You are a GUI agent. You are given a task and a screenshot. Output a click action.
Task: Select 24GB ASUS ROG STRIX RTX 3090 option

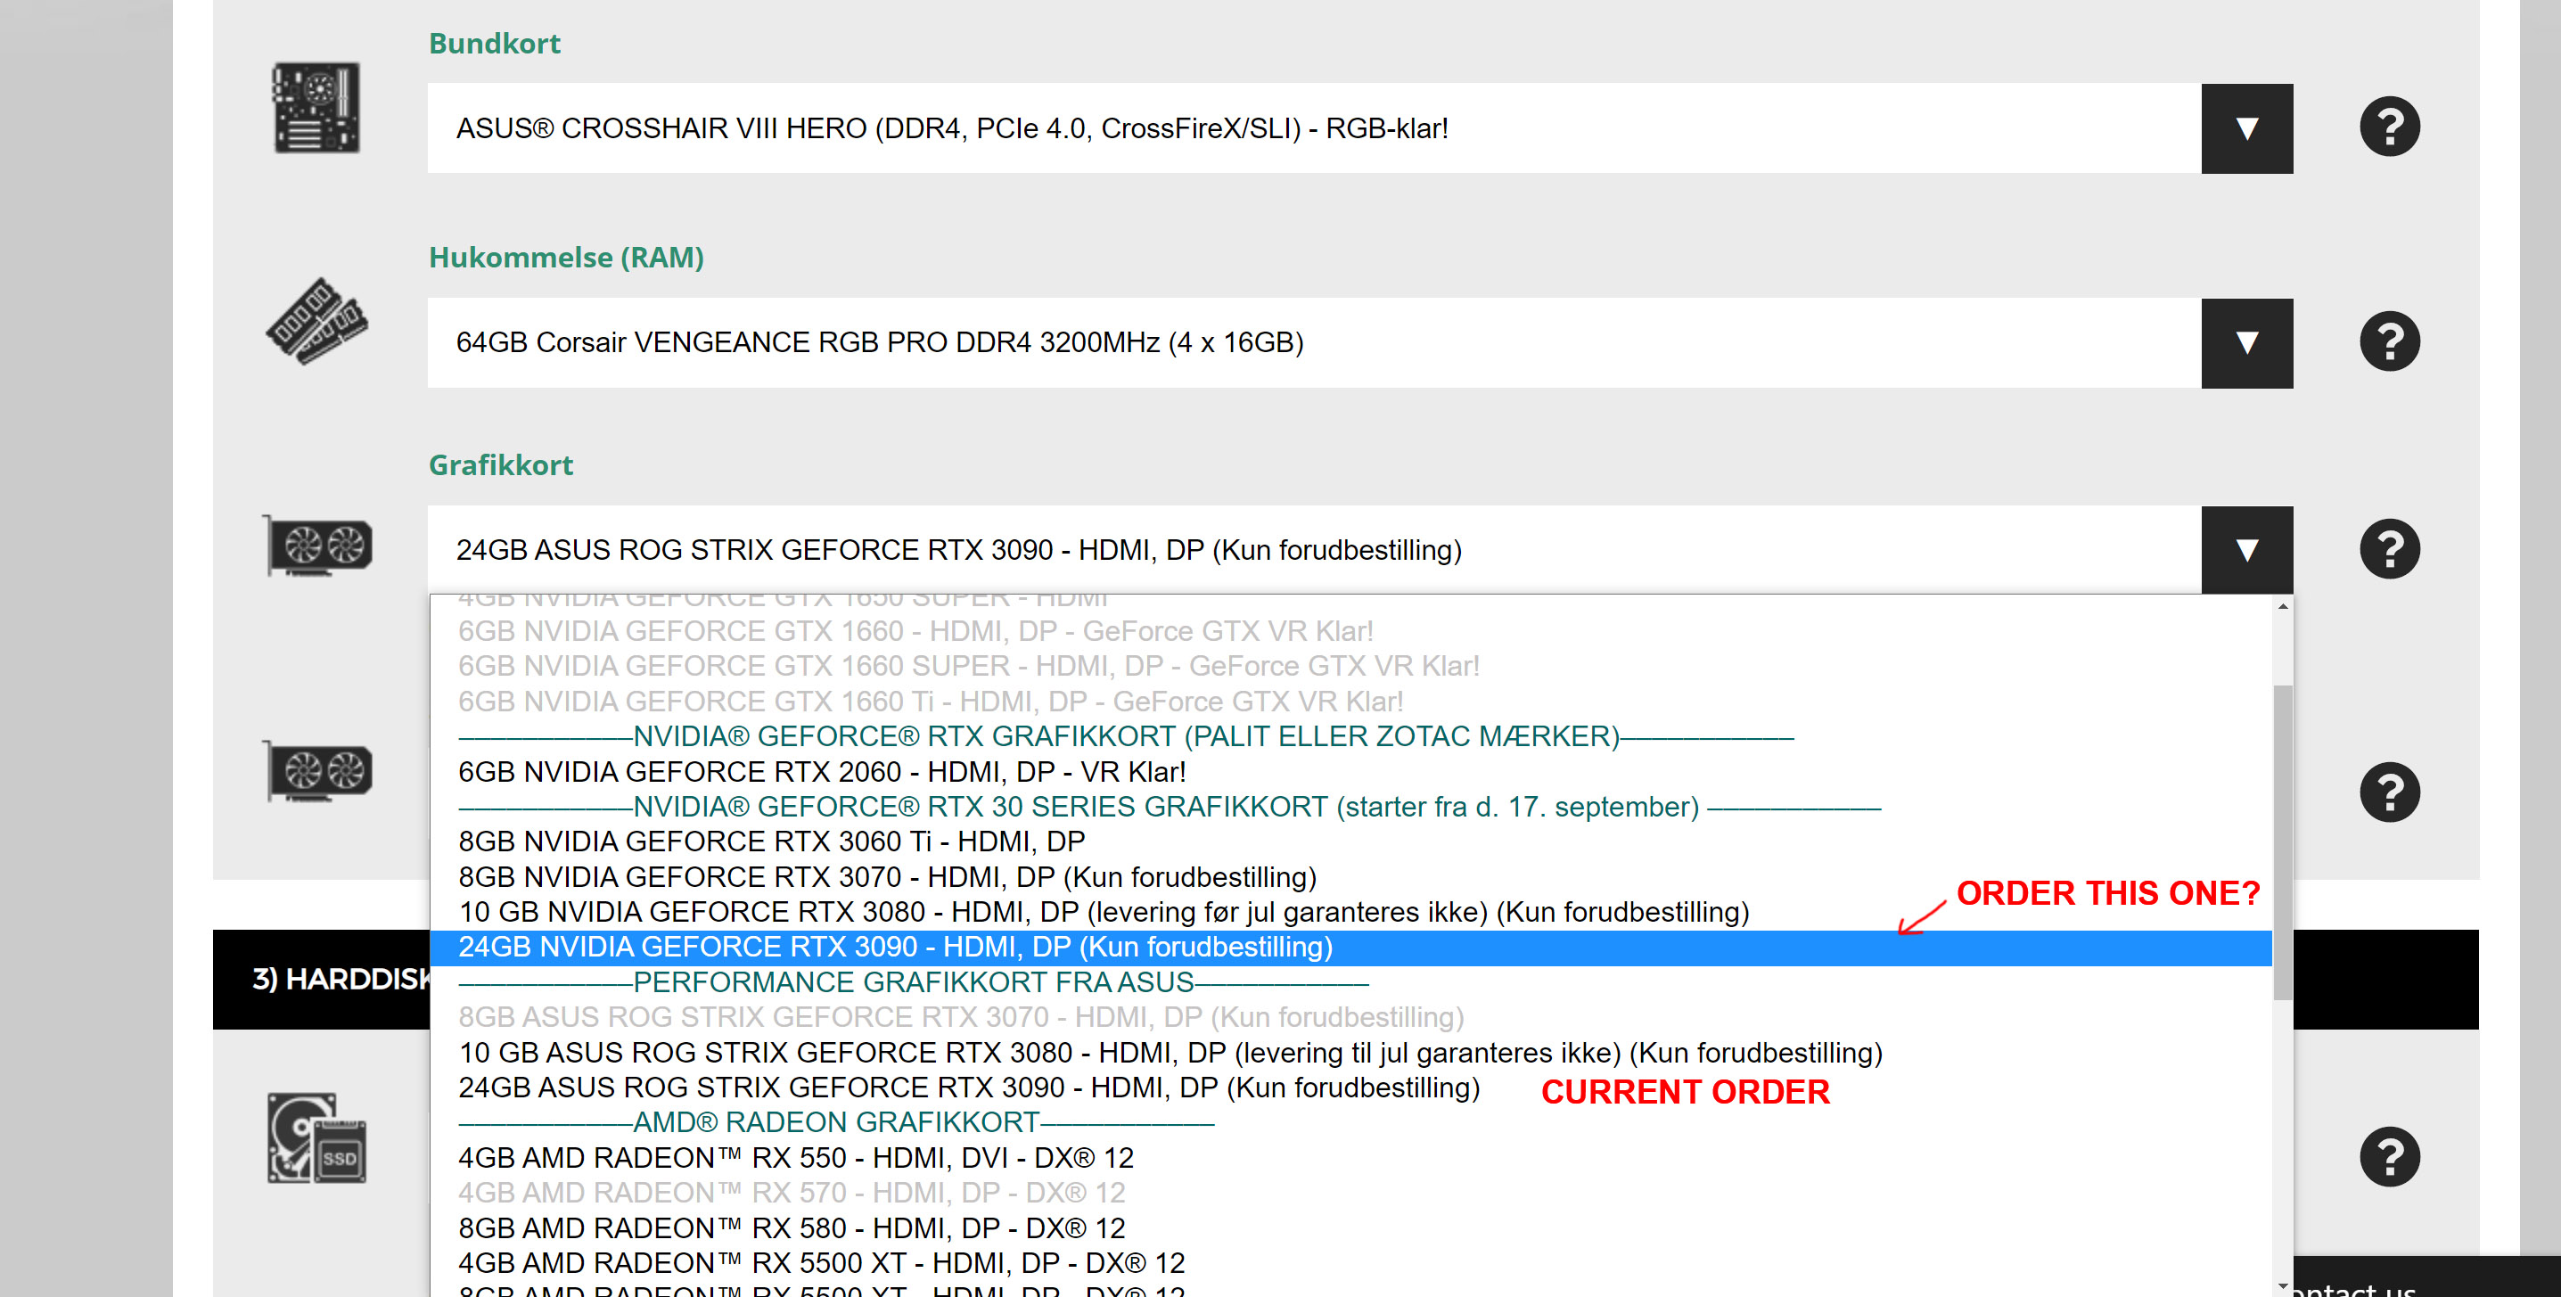(1351, 1088)
